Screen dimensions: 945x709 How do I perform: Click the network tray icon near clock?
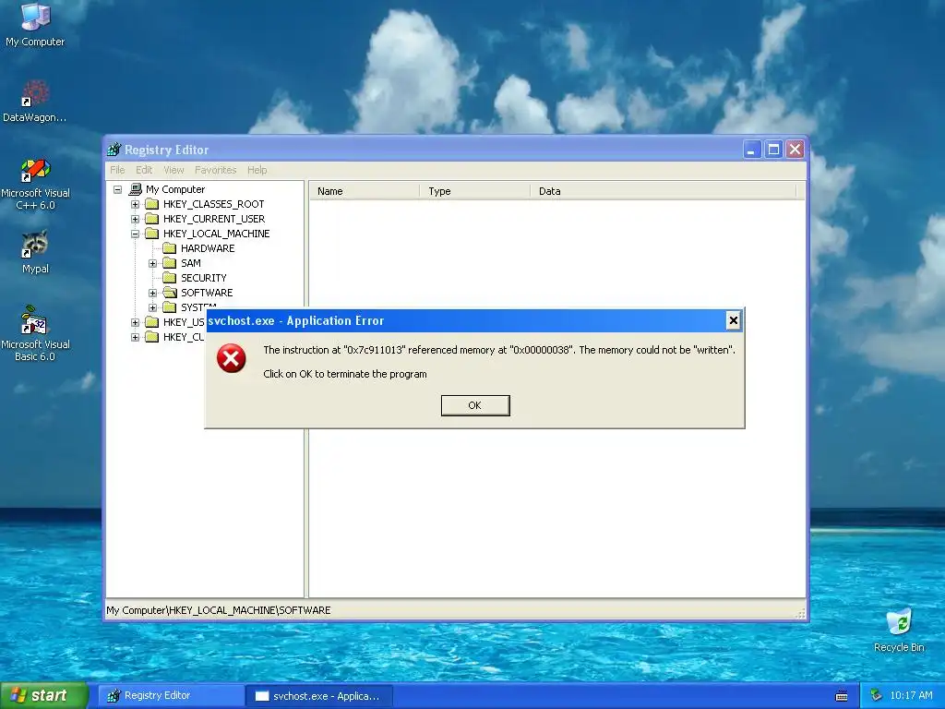coord(876,695)
